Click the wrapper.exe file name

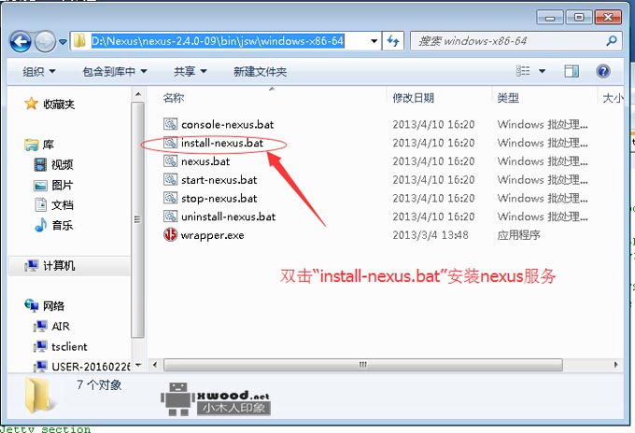click(213, 235)
